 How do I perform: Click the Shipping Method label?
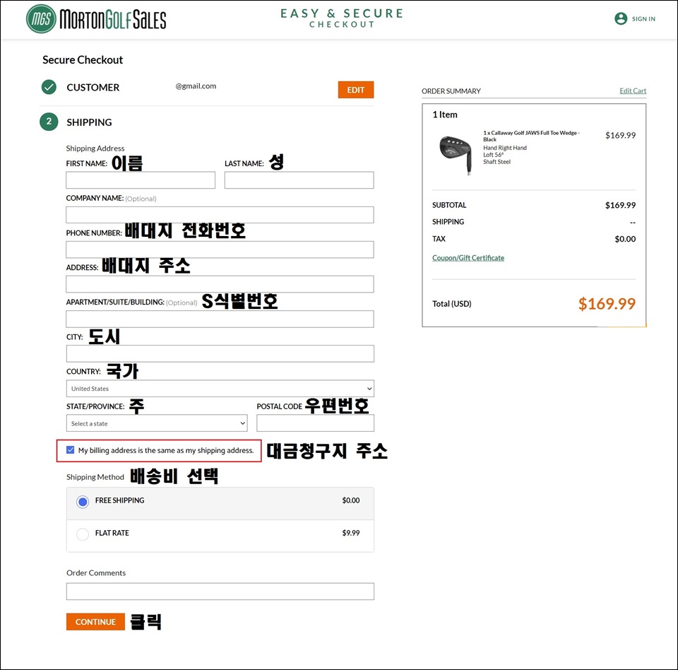[95, 477]
